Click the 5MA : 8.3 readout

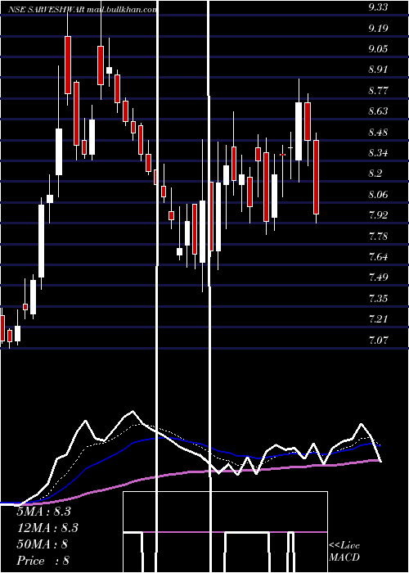(43, 512)
